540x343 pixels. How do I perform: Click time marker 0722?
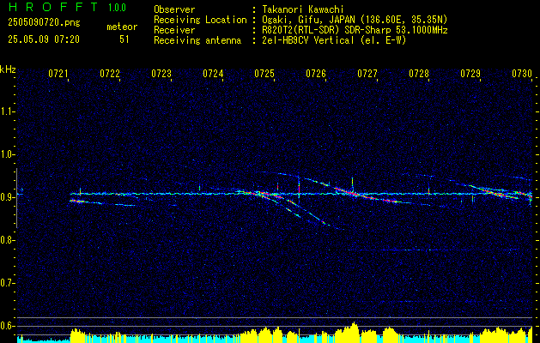tap(110, 74)
